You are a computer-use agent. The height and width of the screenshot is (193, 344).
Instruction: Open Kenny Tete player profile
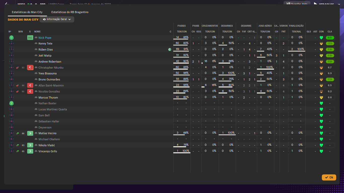tap(45, 43)
